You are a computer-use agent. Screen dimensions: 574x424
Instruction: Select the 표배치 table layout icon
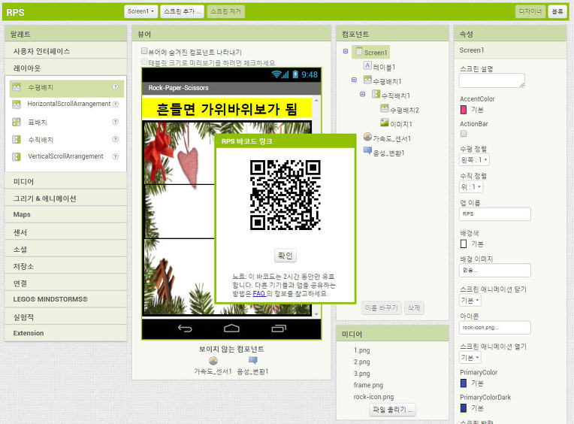coord(17,122)
